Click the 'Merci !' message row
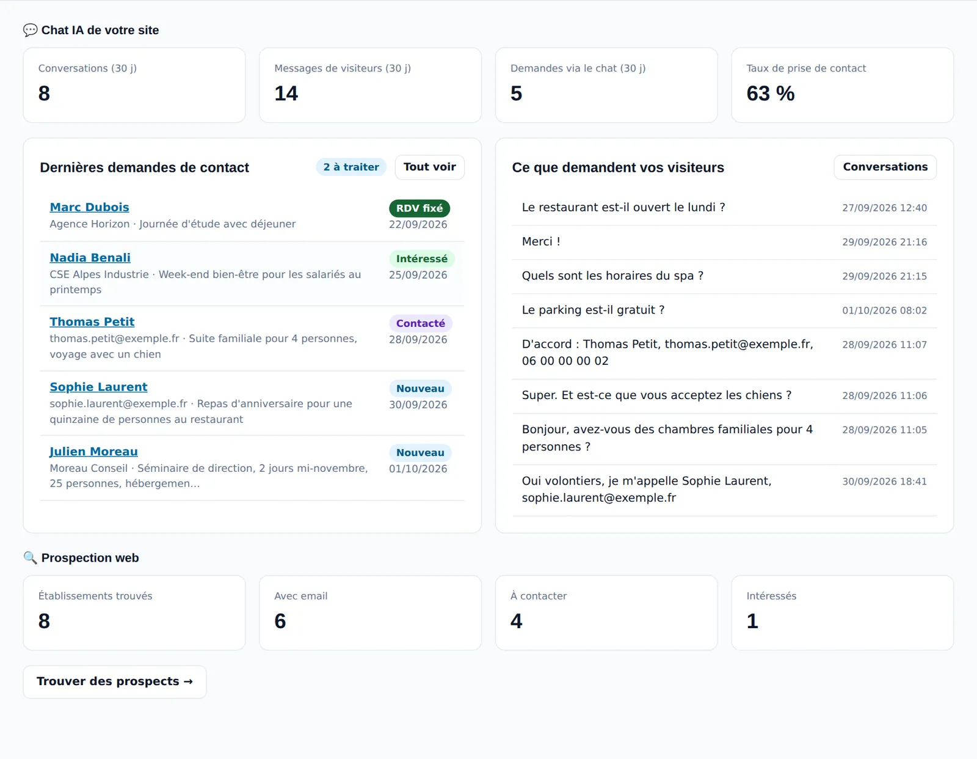Screen dimensions: 977x759 724,242
